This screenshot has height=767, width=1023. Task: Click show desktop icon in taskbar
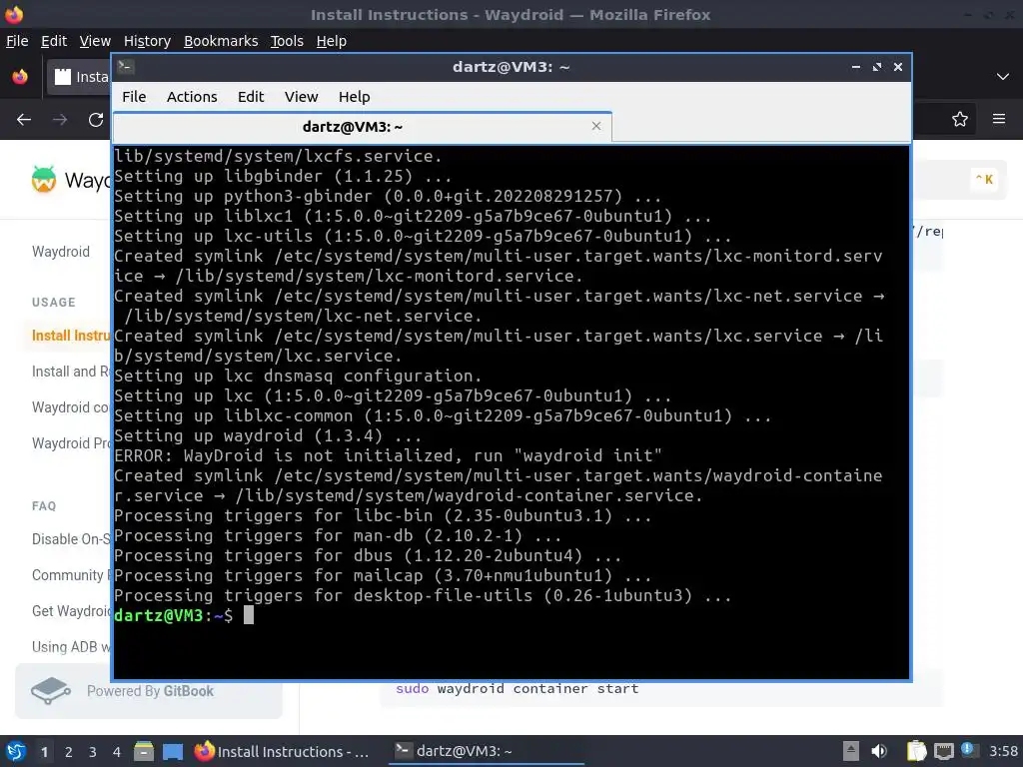coord(172,751)
